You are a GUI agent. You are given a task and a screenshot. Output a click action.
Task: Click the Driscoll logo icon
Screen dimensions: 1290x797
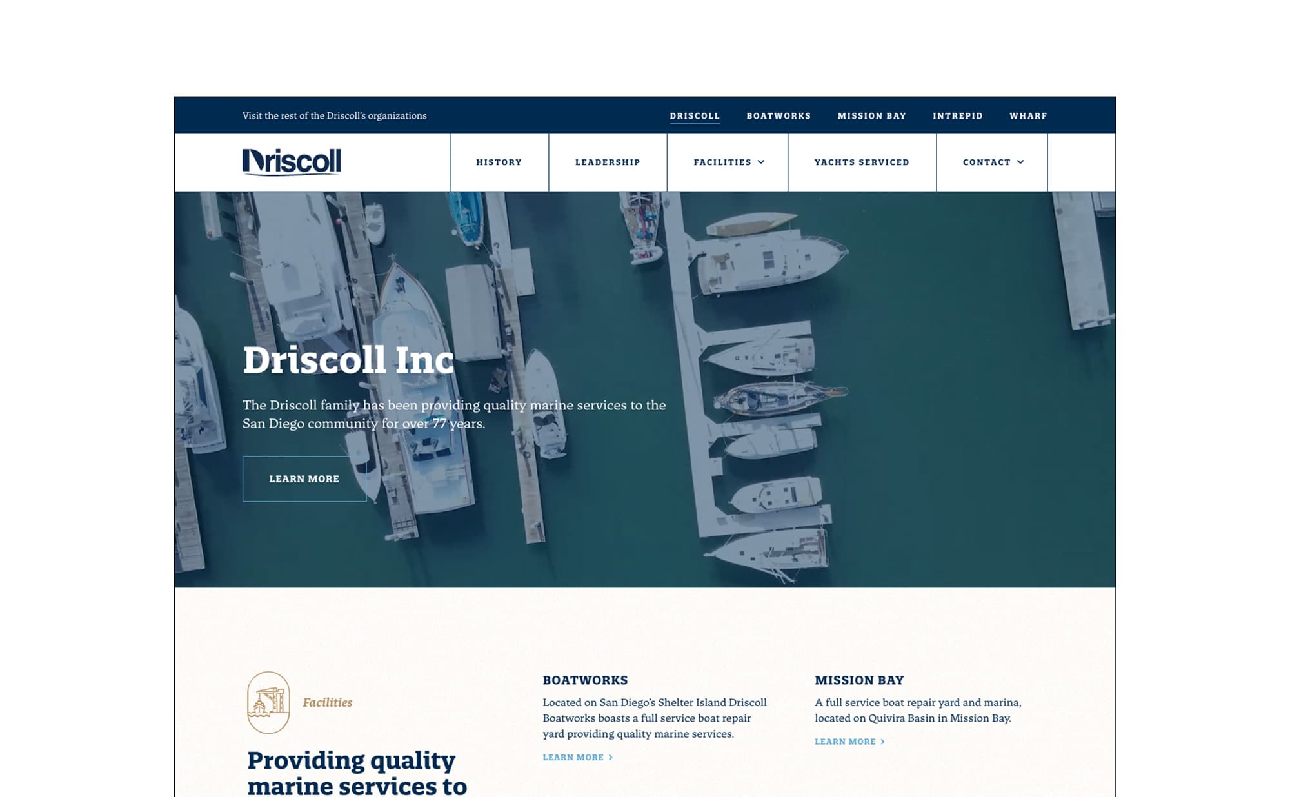[x=291, y=162]
